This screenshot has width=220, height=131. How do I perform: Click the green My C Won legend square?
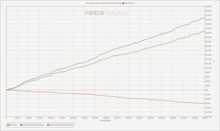8,125
